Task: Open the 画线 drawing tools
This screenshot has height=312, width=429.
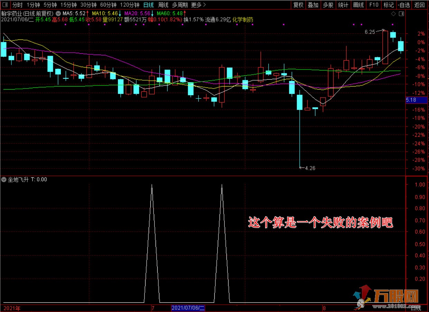Action: pyautogui.click(x=358, y=5)
